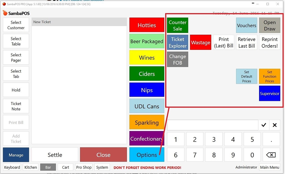Screen dimensions: 285x174
Task: Browse the Wines category
Action: point(147,57)
